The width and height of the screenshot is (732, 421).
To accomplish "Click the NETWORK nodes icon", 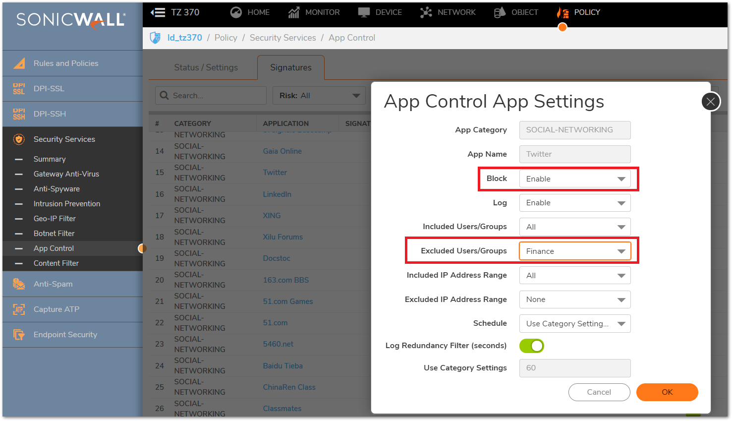I will [426, 12].
